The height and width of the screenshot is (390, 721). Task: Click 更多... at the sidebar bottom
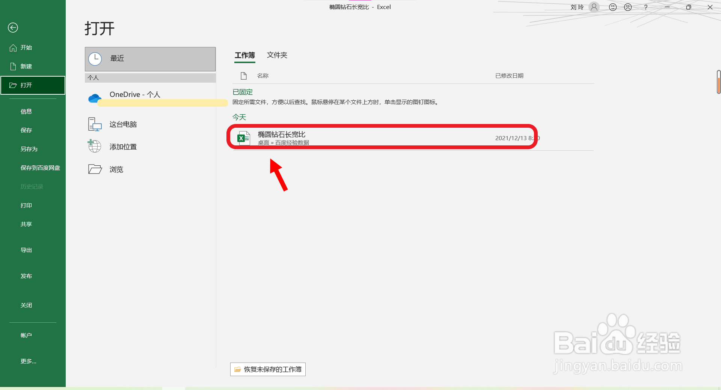click(28, 361)
